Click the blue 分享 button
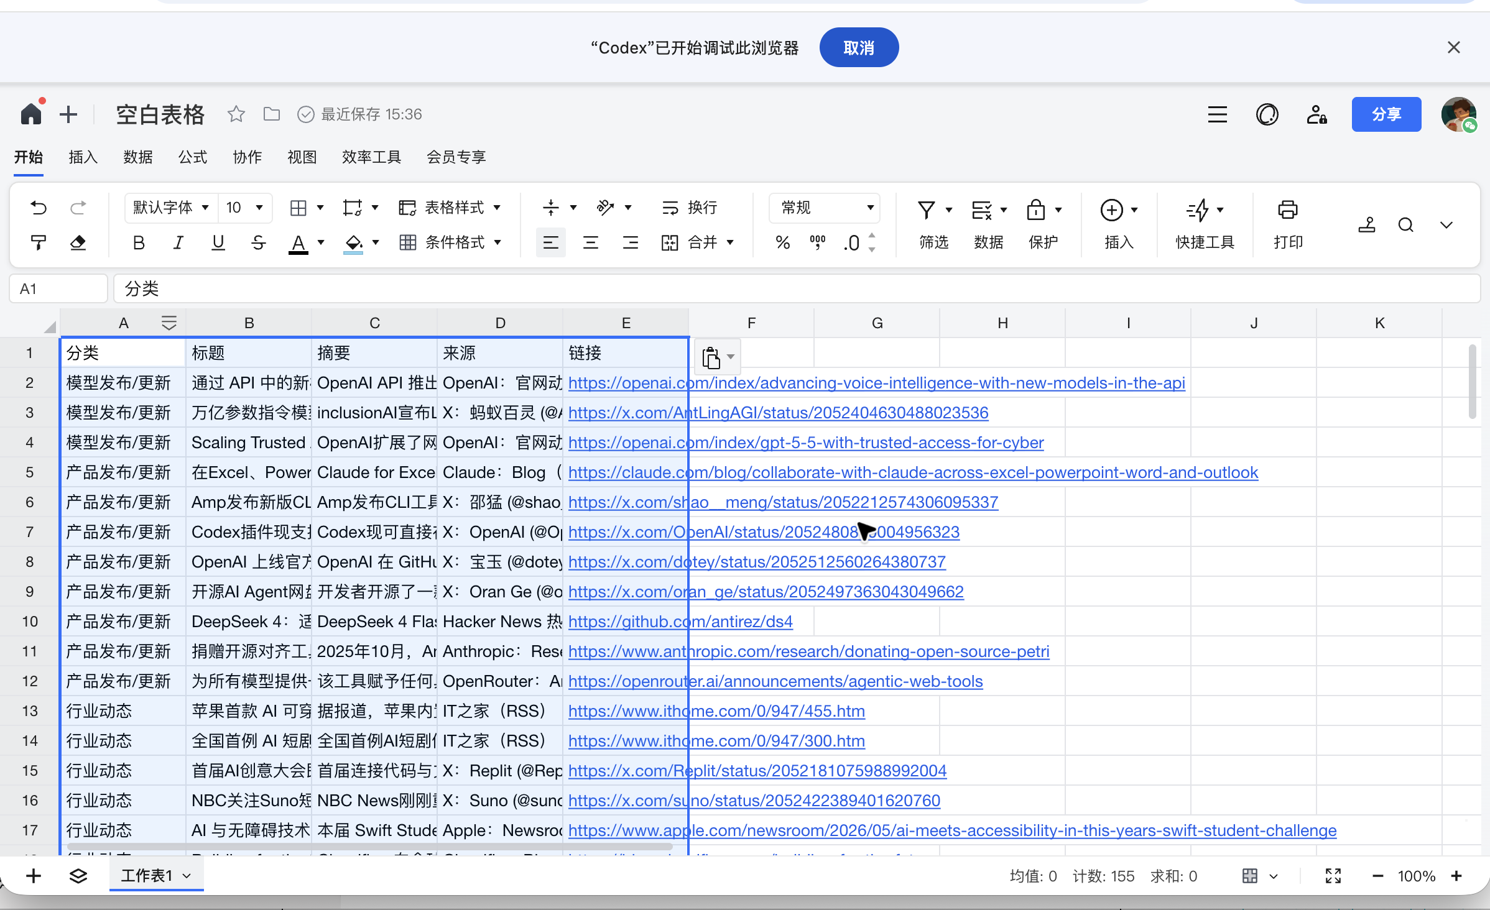Viewport: 1490px width, 910px height. click(1386, 114)
